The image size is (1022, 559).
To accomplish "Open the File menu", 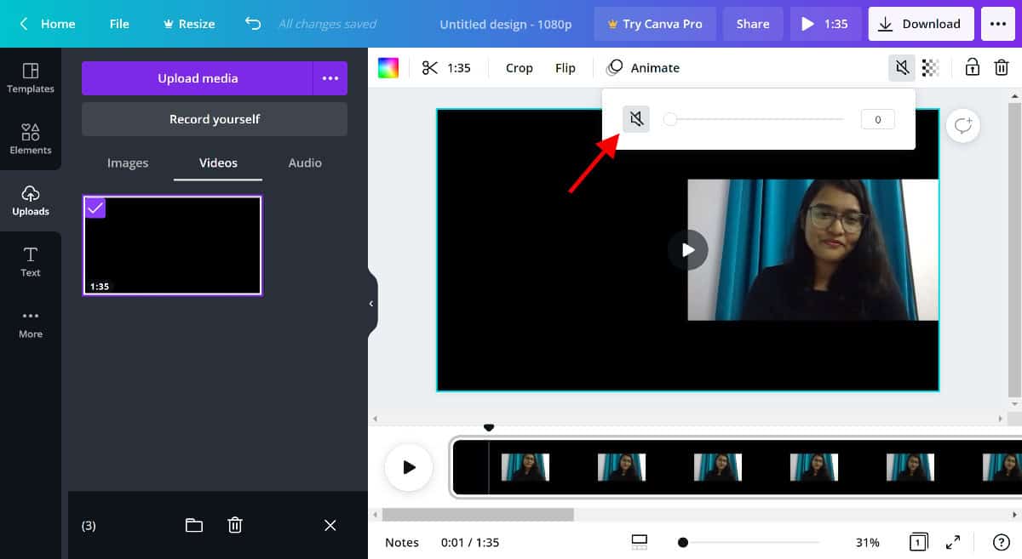I will tap(119, 24).
